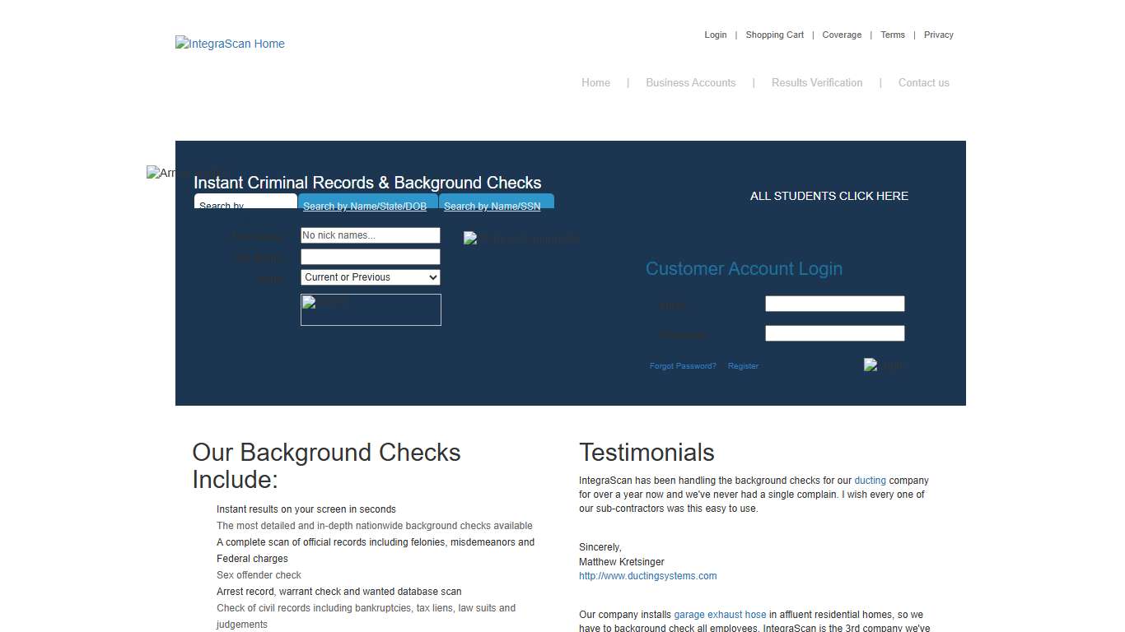Switch to the "Search by Name/SSN" tab

[492, 206]
